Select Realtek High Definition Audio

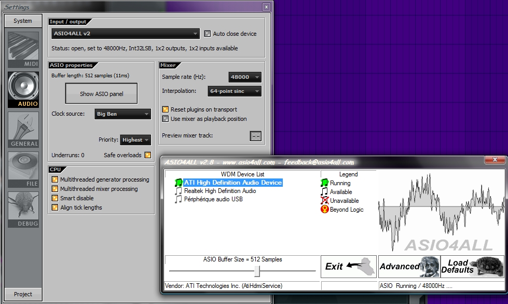220,191
